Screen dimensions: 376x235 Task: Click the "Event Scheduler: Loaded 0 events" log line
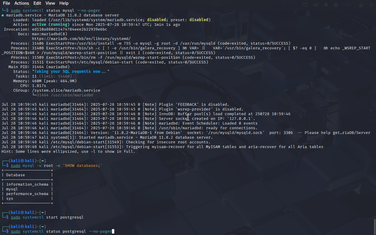[130, 123]
